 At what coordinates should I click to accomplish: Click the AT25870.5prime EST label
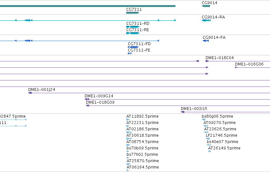tap(143, 161)
